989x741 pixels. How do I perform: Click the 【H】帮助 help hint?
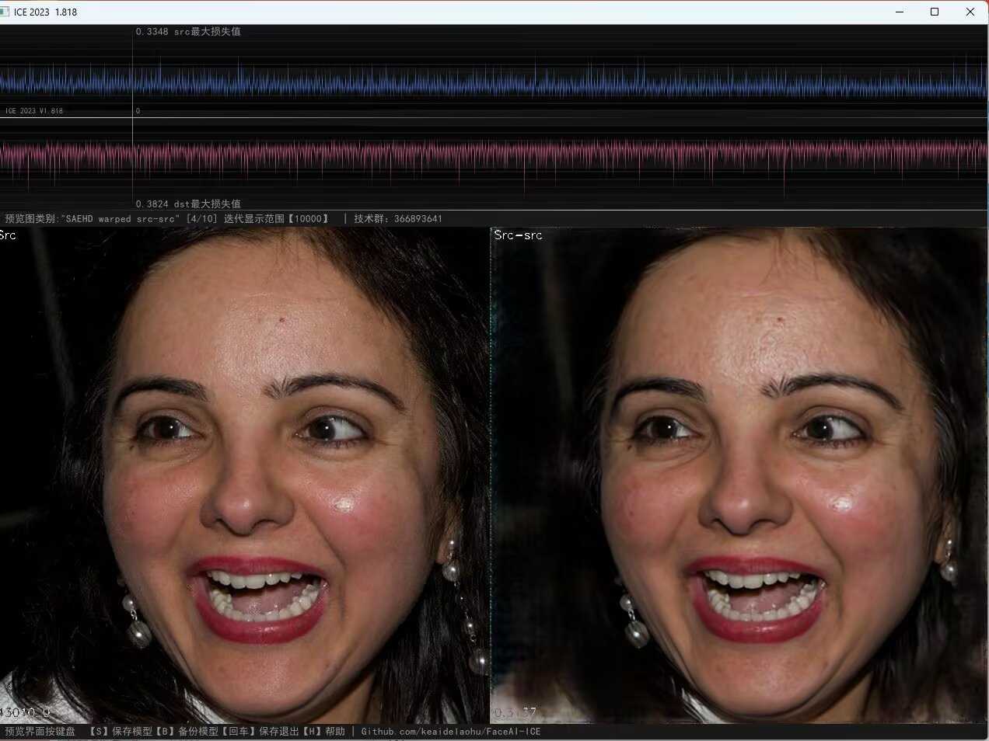[x=324, y=731]
